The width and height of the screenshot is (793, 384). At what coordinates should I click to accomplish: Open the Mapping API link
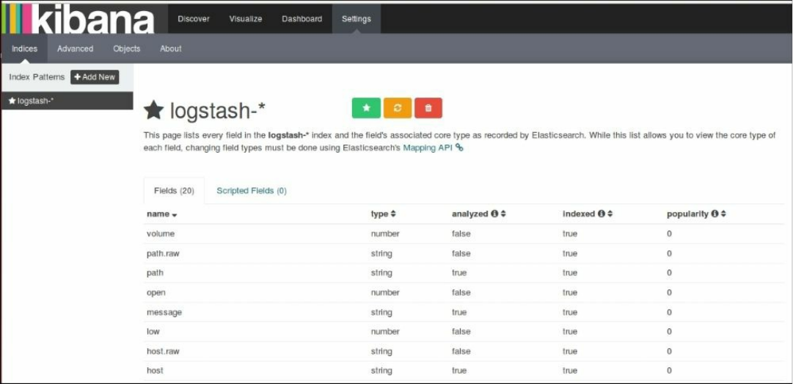tap(428, 148)
